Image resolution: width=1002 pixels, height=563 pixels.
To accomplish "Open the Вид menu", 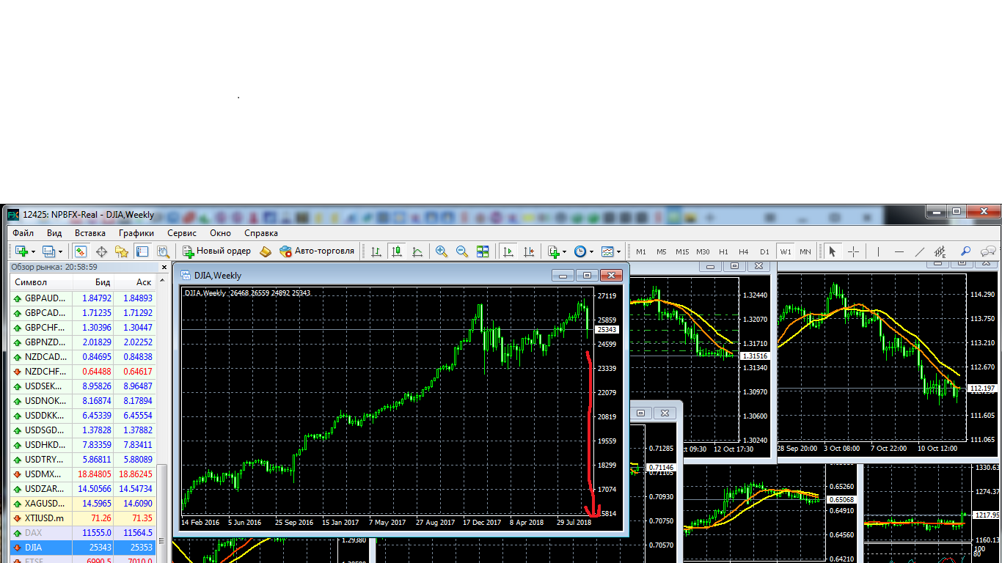I will click(x=54, y=233).
